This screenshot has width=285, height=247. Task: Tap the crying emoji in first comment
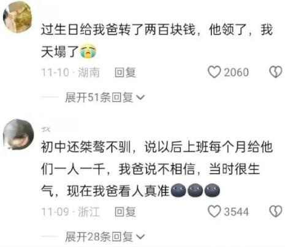click(88, 51)
